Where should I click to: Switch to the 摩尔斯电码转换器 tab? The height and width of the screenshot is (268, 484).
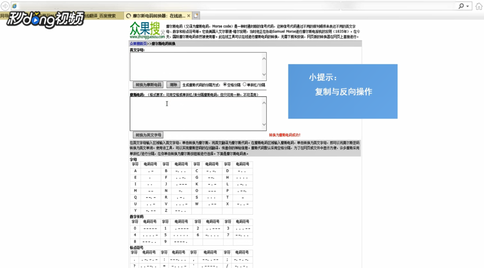click(x=158, y=16)
